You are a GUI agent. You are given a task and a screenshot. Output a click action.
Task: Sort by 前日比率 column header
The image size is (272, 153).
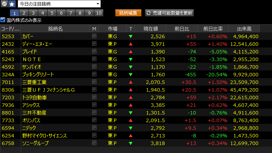213,29
